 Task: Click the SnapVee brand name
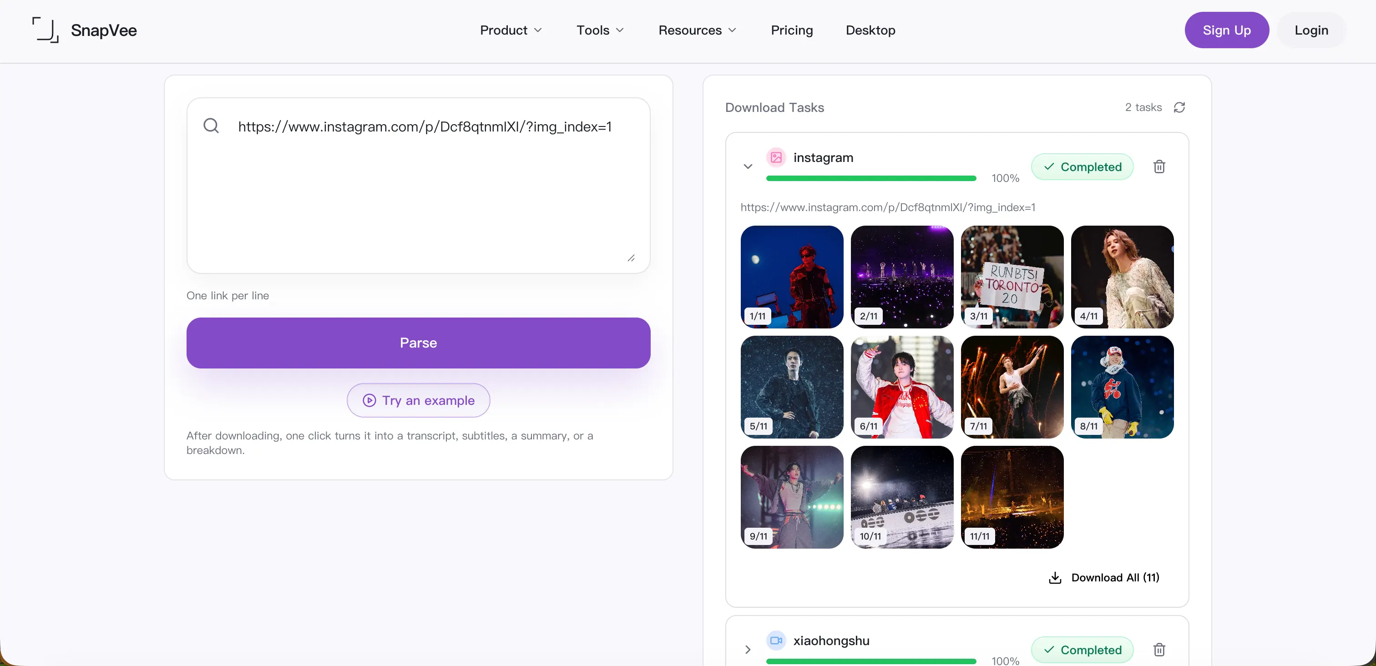click(104, 30)
